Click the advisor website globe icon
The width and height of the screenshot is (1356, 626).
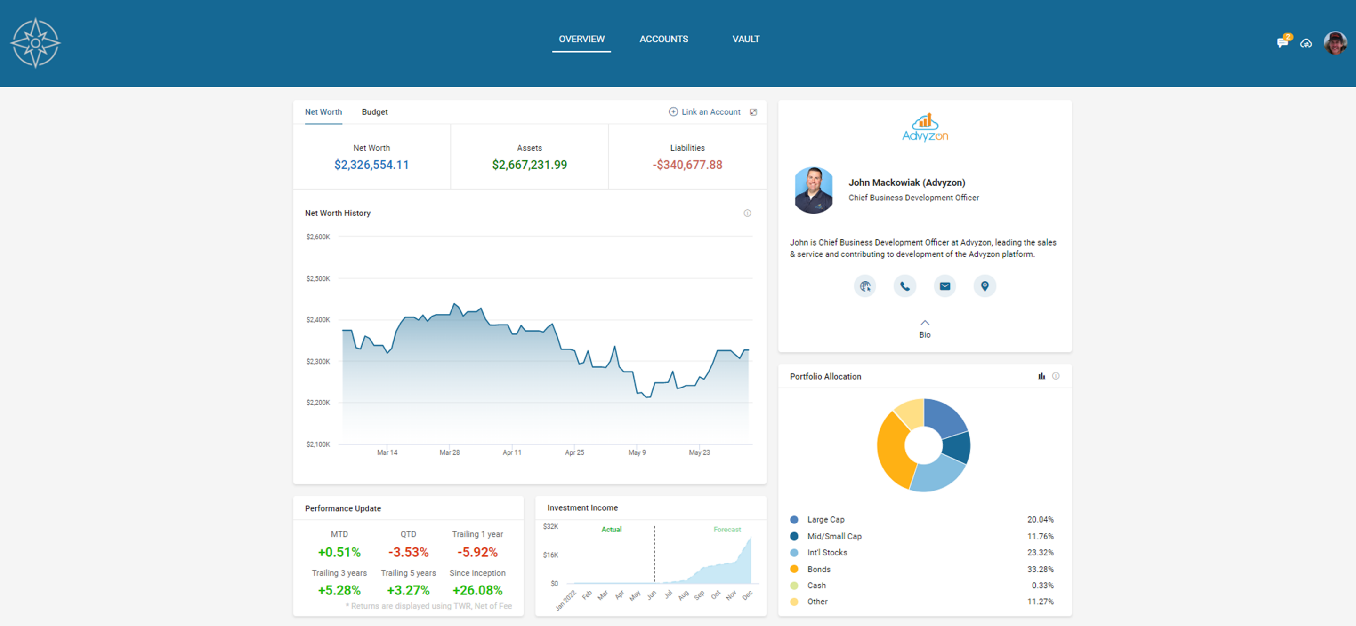865,286
